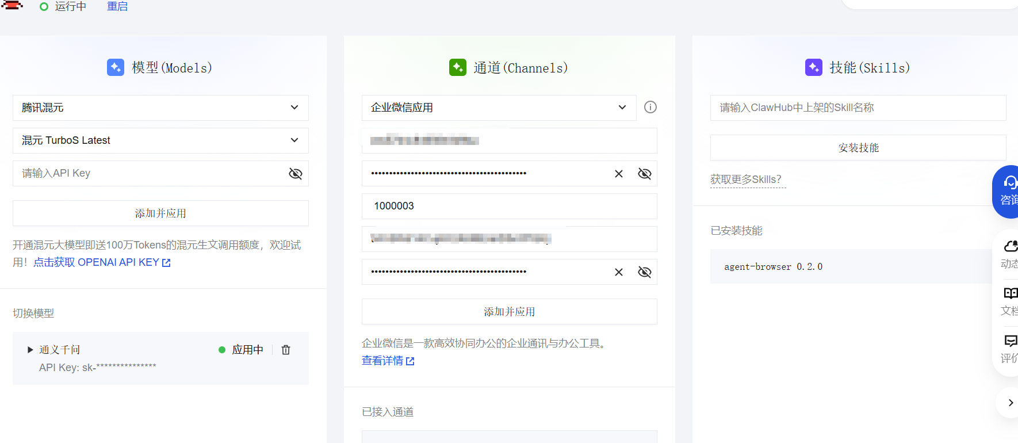Delete the 通义千问 model entry
The image size is (1018, 443).
(x=286, y=350)
